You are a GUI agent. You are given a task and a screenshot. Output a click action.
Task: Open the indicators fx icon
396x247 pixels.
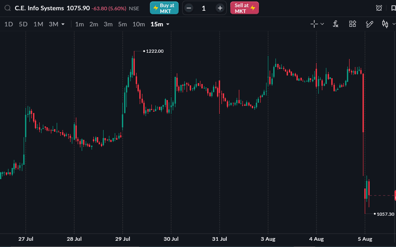pyautogui.click(x=335, y=24)
